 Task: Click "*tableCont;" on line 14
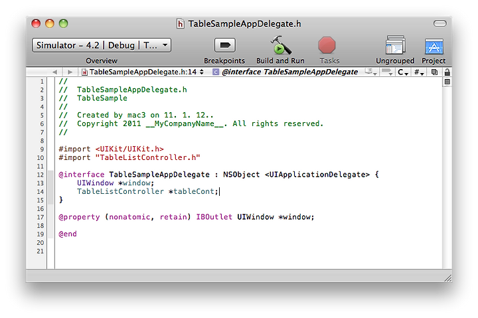193,191
